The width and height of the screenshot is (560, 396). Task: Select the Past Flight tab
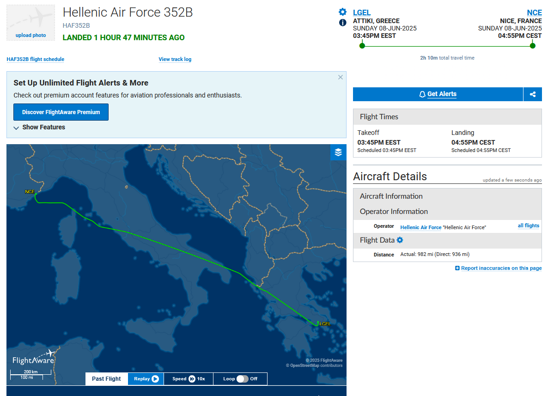pos(106,379)
